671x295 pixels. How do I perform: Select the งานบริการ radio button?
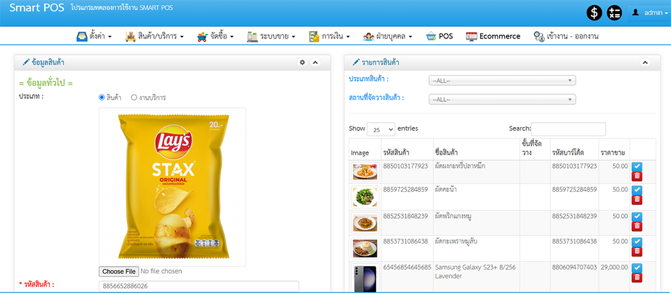134,97
